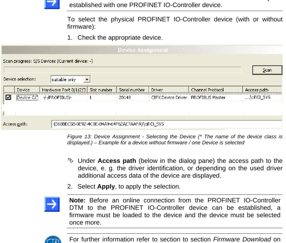Click the blue arrow icon beside IO-Controller device text
Image resolution: width=286 pixels, height=243 pixels.
[52, 4]
